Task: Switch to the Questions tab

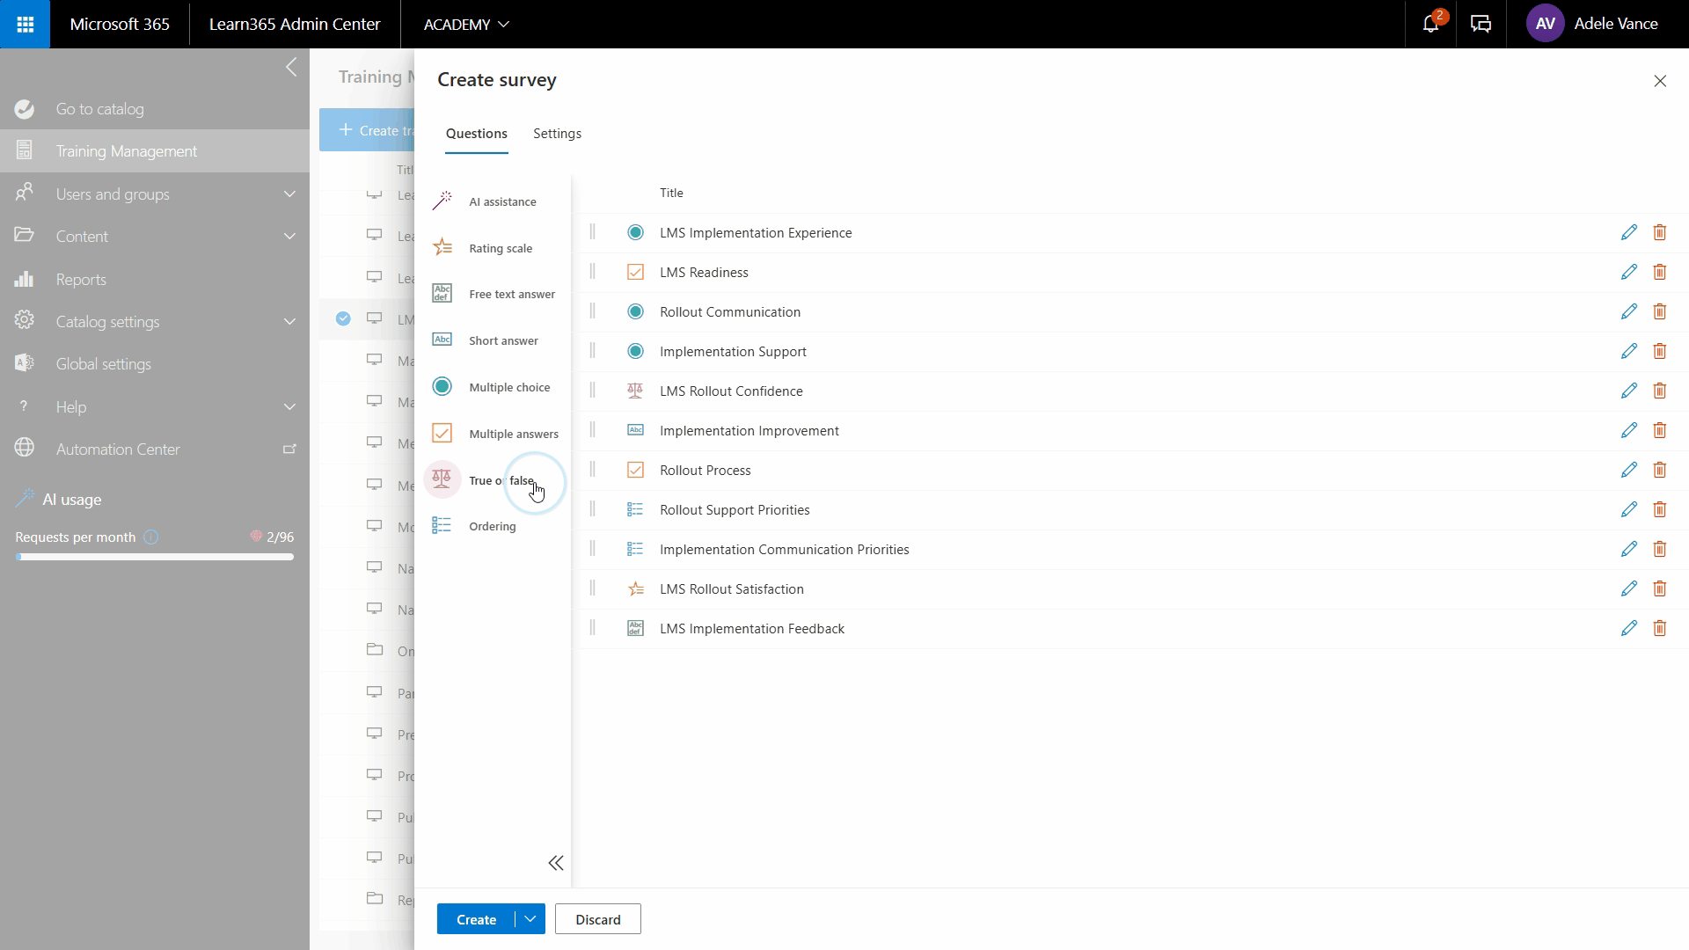Action: coord(476,134)
